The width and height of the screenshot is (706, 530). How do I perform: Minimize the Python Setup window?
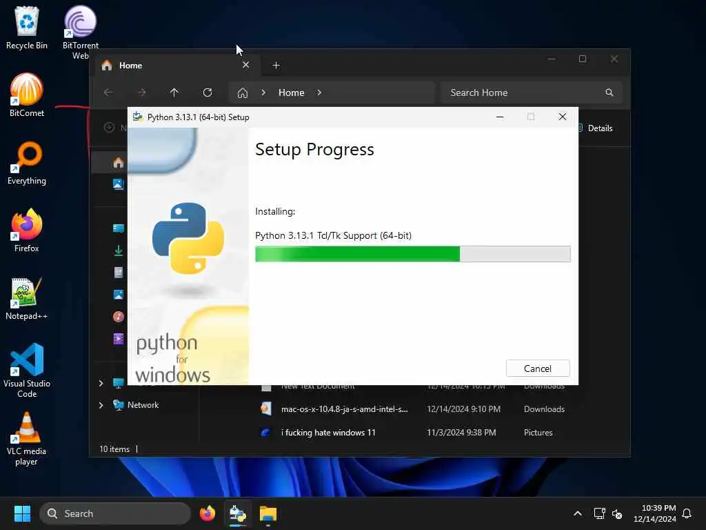point(500,117)
